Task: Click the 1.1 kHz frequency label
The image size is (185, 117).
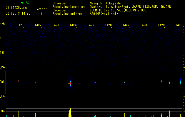Action: [x=3, y=38]
